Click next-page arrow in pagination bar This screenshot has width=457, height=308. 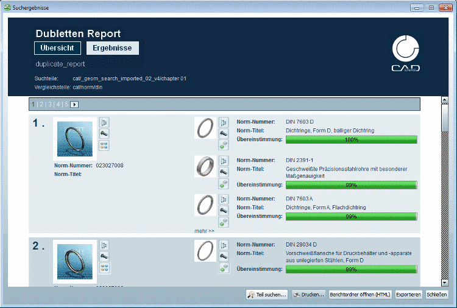(74, 104)
